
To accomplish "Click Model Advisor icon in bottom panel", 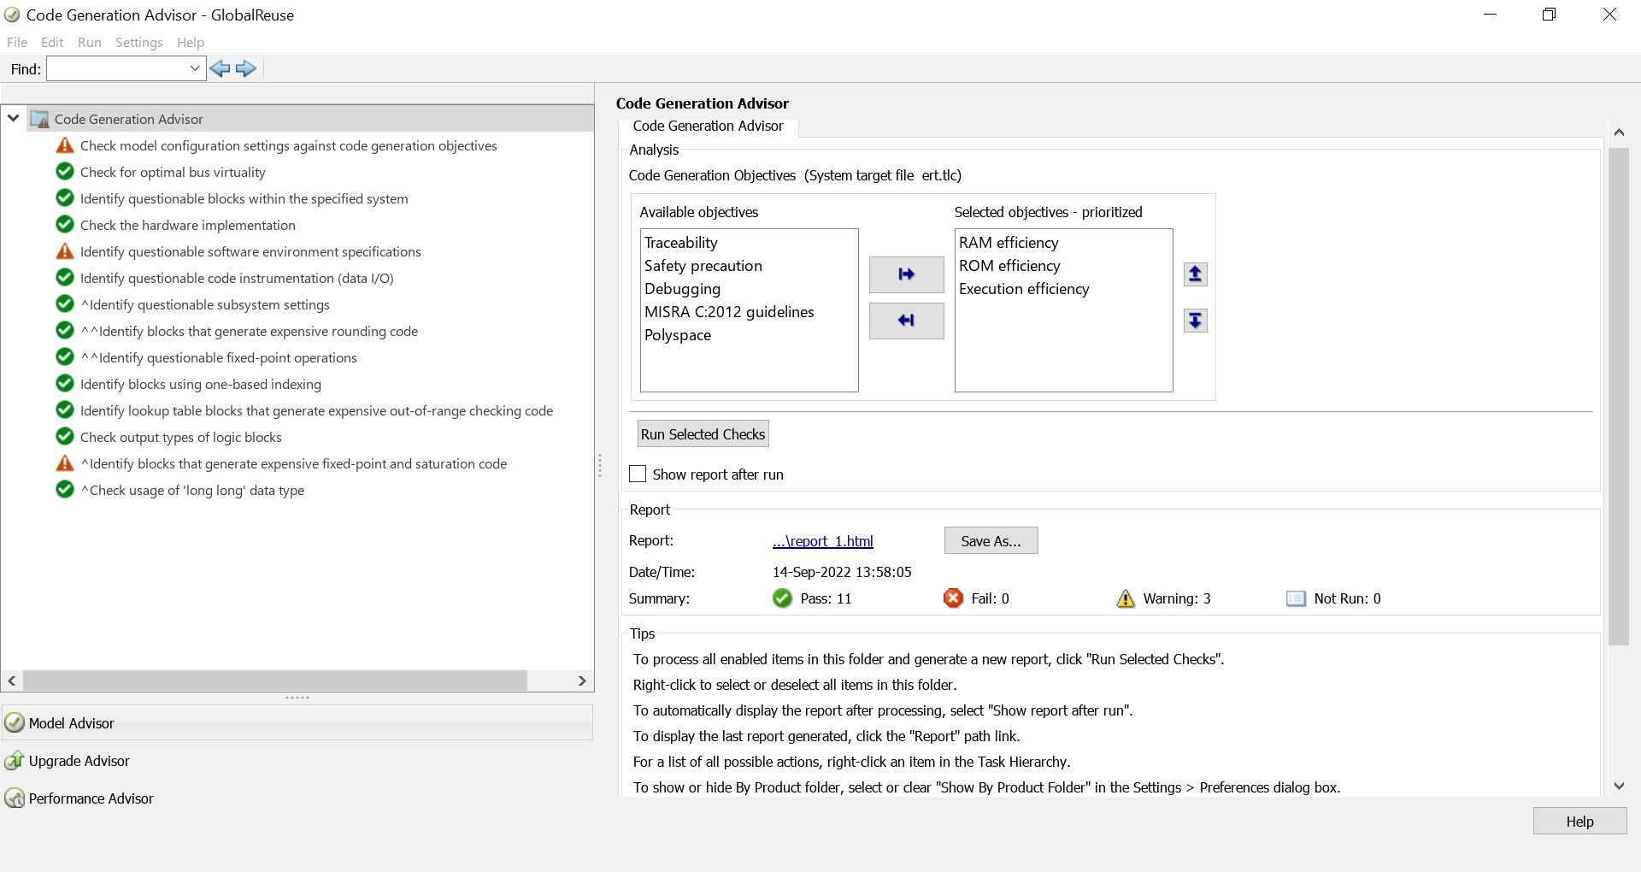I will [15, 723].
